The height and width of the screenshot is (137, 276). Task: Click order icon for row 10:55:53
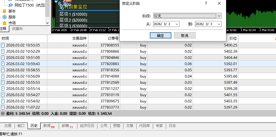pyautogui.click(x=3, y=82)
